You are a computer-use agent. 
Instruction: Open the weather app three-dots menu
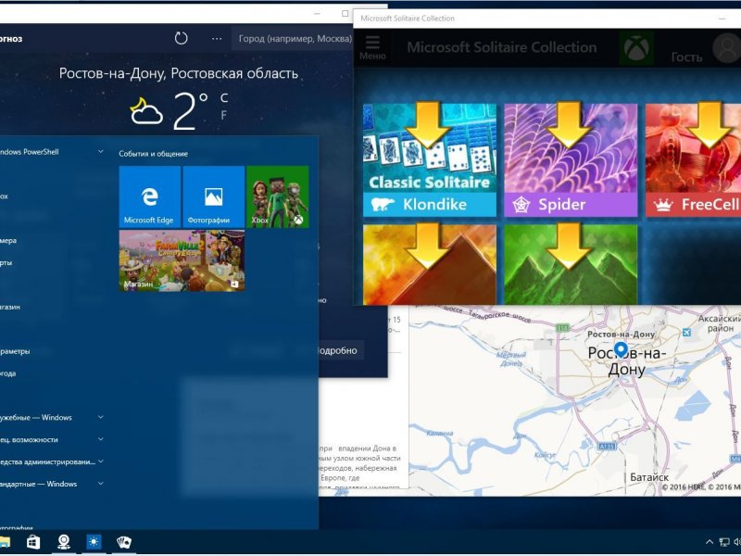(217, 39)
